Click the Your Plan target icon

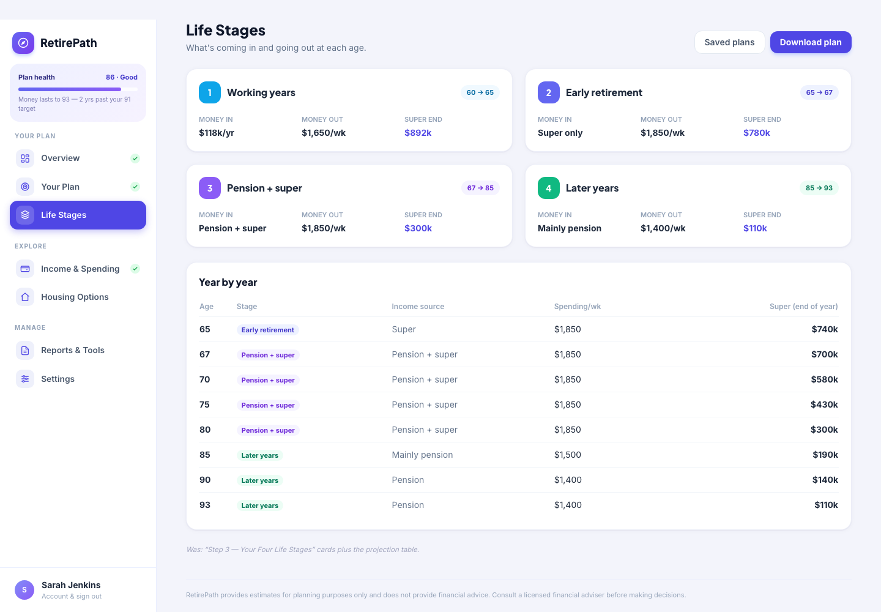click(x=25, y=187)
